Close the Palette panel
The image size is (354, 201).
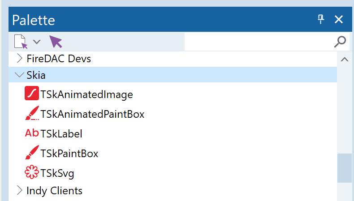(339, 19)
